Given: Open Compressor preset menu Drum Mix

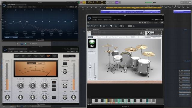Looking at the screenshot, I should [x=17, y=49].
